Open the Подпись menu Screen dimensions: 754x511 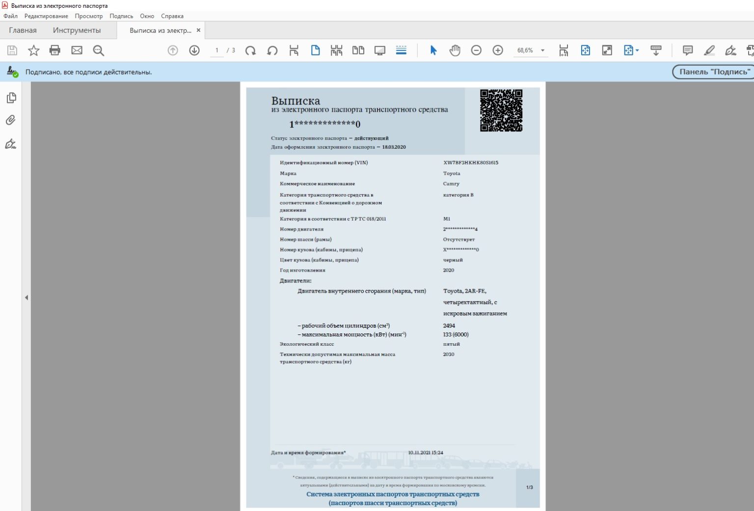coord(121,16)
